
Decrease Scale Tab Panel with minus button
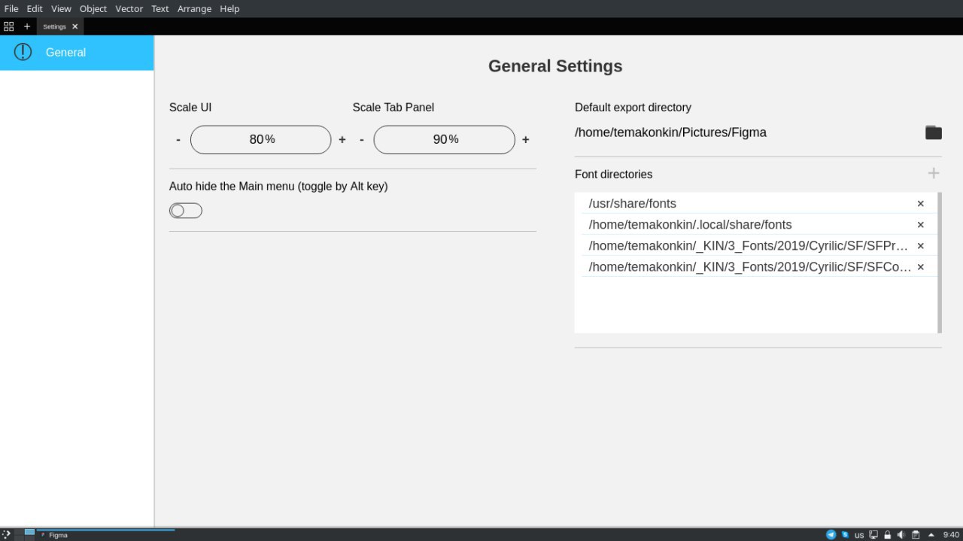tap(362, 140)
